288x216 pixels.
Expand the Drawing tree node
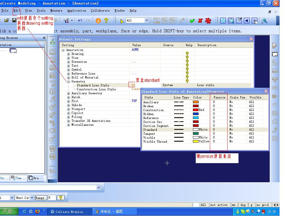point(69,54)
